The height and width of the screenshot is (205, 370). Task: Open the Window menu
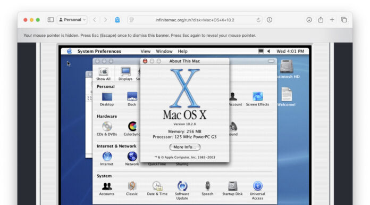coord(164,51)
